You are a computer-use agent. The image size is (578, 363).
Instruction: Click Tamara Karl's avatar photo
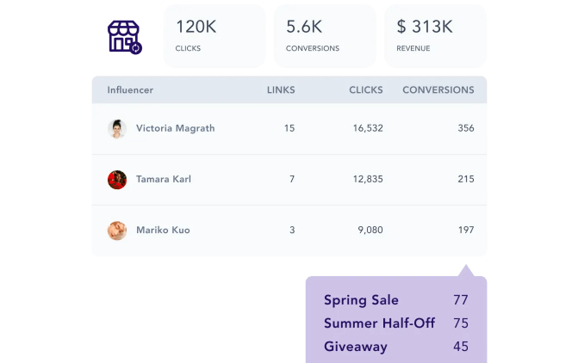117,180
